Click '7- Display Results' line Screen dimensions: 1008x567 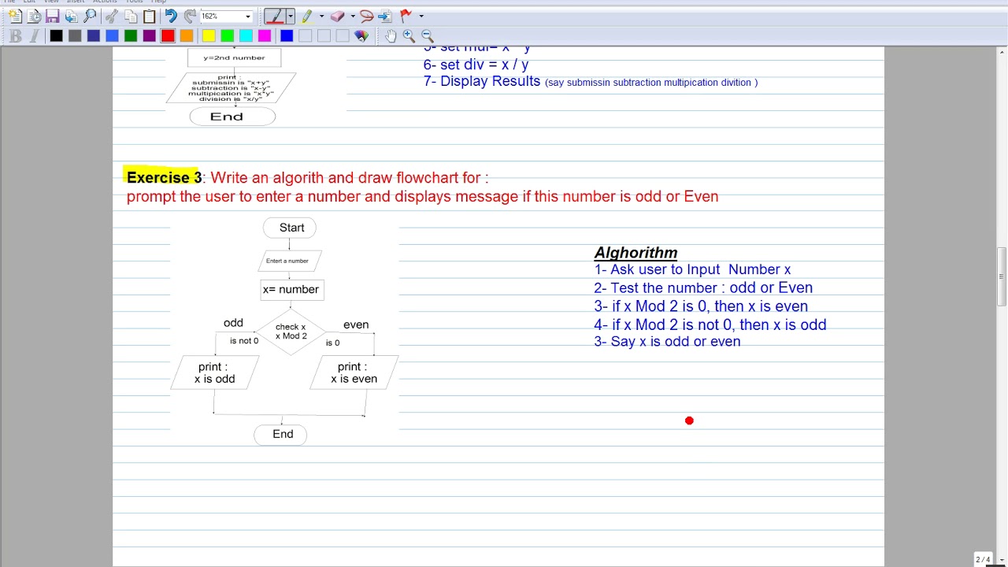591,81
